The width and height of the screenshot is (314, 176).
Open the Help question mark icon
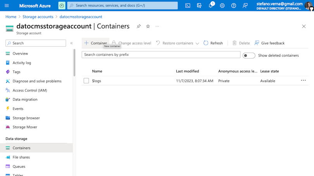[x=233, y=5]
